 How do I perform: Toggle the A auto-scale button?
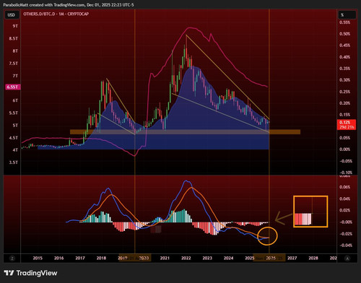[347, 258]
